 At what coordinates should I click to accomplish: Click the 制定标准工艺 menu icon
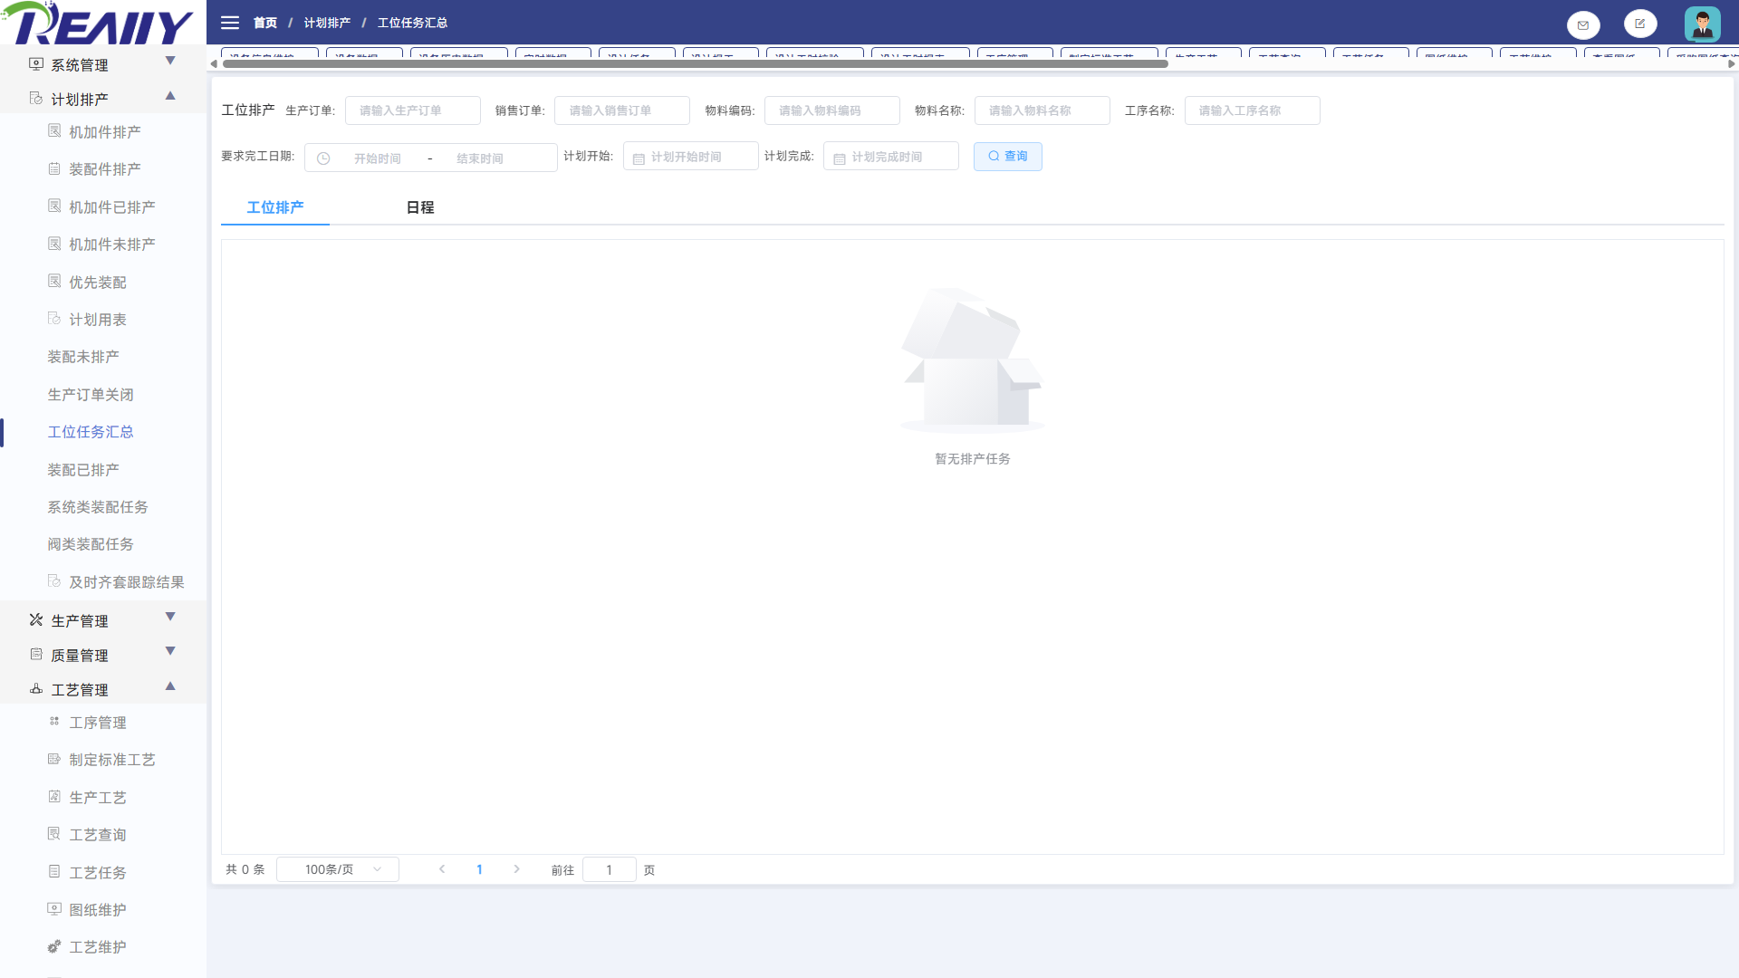point(54,759)
